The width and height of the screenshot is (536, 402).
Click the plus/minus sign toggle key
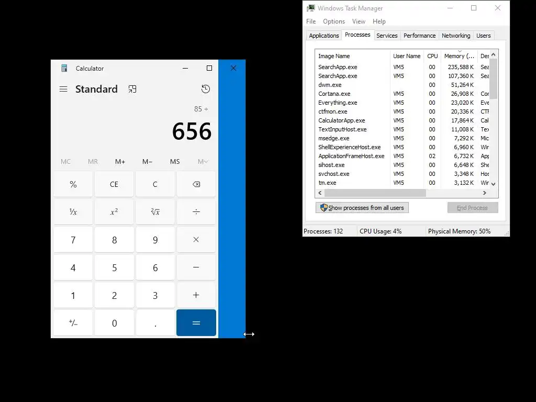pyautogui.click(x=73, y=322)
